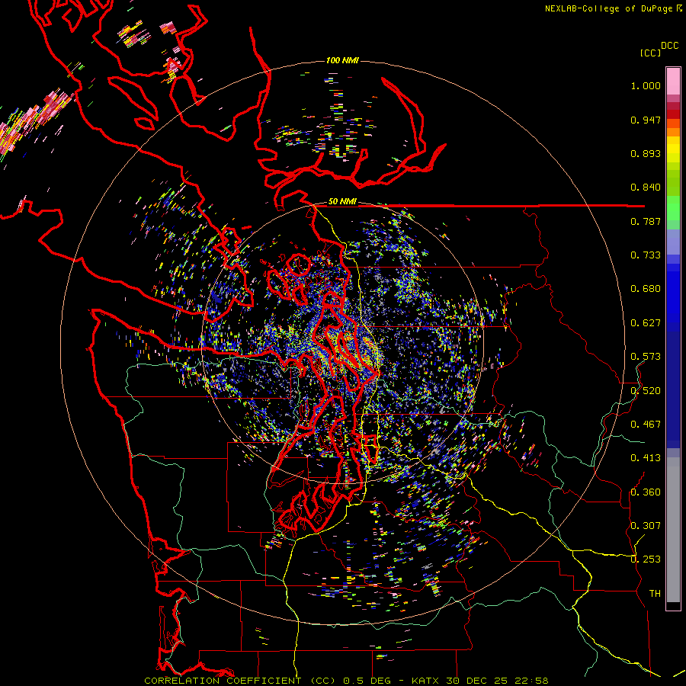Click the 0.360 scale value
The height and width of the screenshot is (686, 686).
point(646,492)
